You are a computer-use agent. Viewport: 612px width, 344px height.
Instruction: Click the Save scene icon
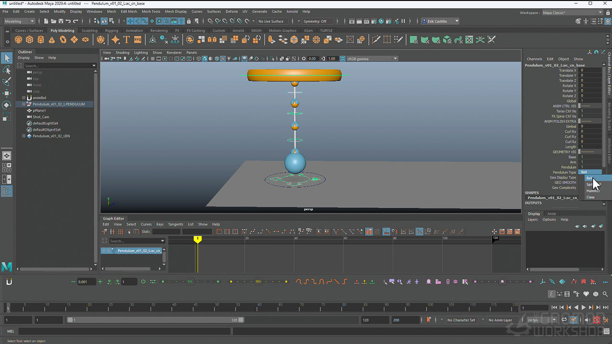(60, 21)
